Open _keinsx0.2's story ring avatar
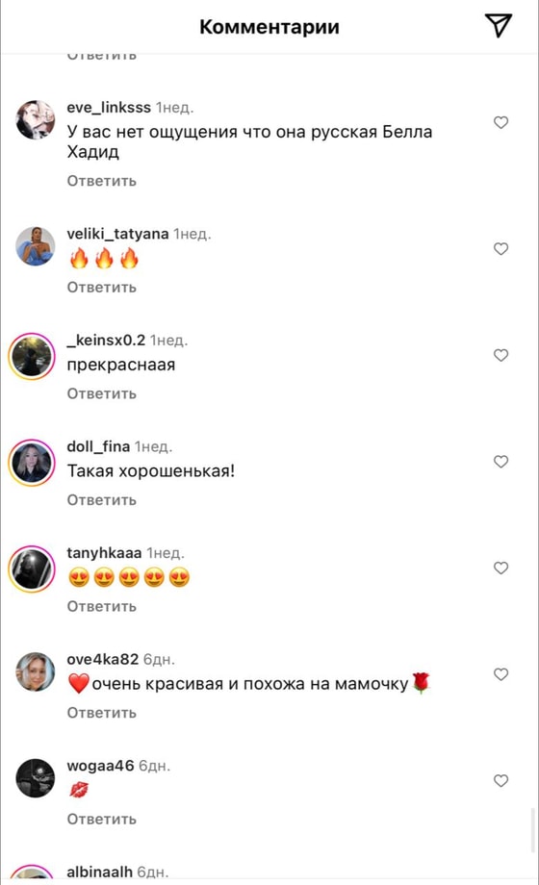 coord(32,356)
